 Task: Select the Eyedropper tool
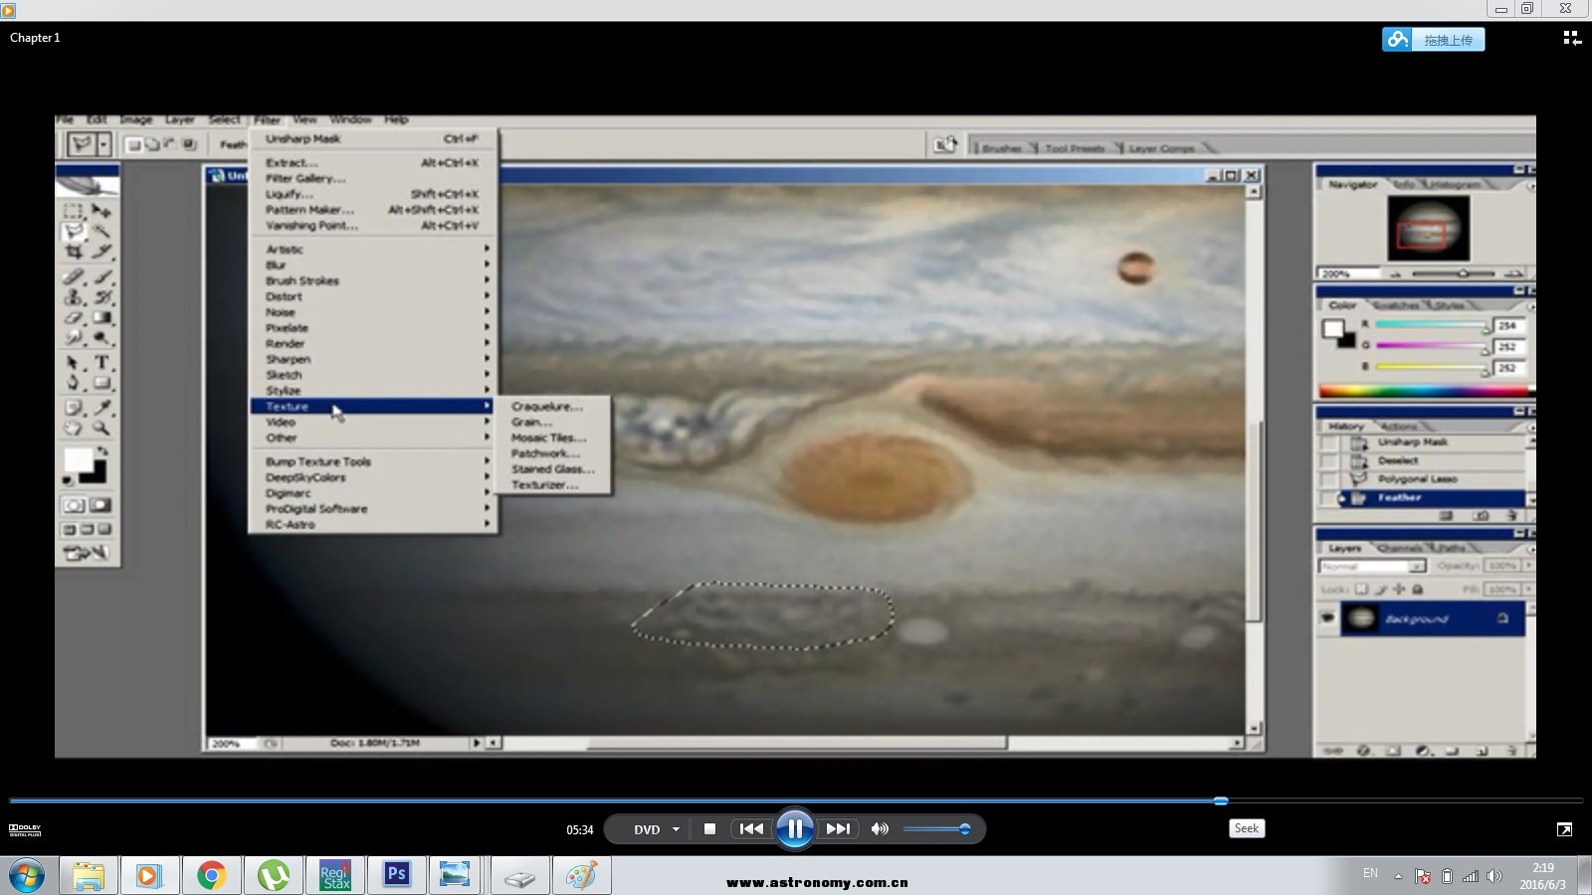(x=101, y=407)
